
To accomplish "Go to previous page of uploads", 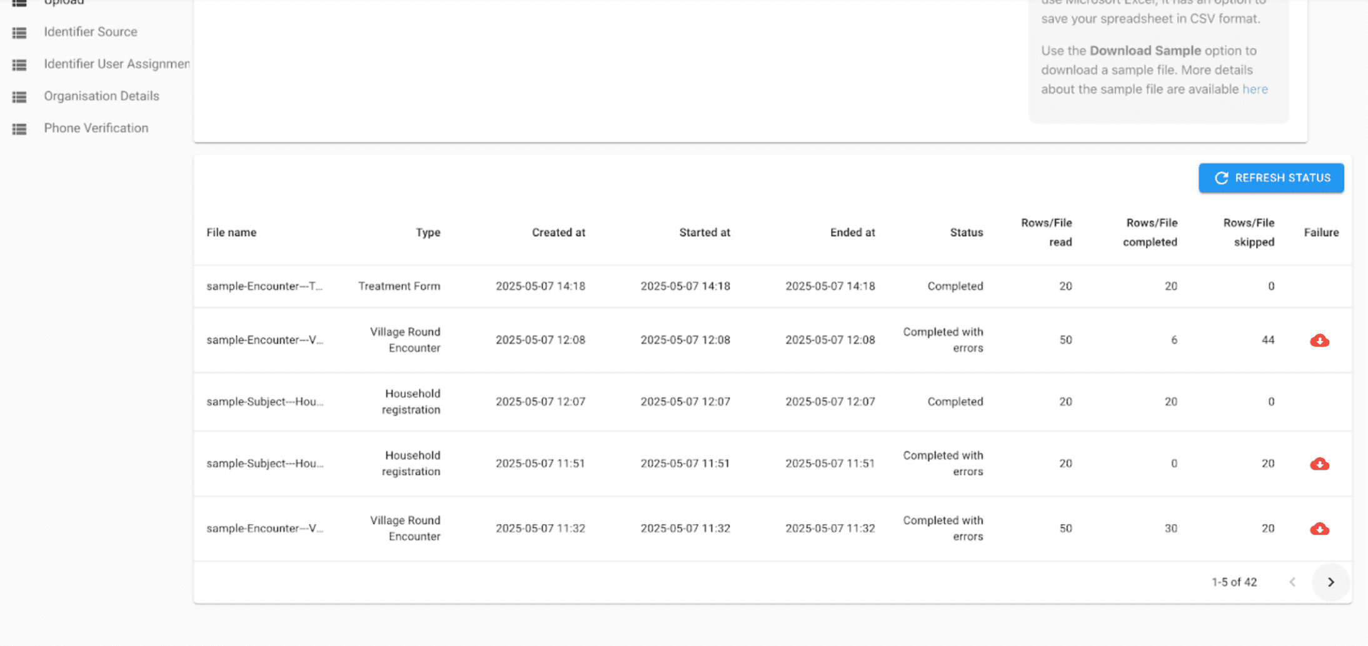I will pyautogui.click(x=1292, y=582).
